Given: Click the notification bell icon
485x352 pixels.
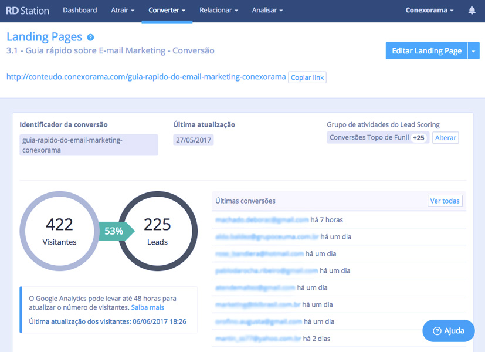Looking at the screenshot, I should 472,11.
